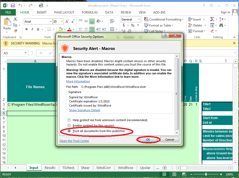Open the Name Box dropdown for A5
This screenshot has height=178, width=239.
point(25,53)
